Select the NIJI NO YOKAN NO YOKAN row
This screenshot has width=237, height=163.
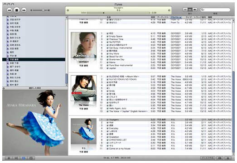165,79
